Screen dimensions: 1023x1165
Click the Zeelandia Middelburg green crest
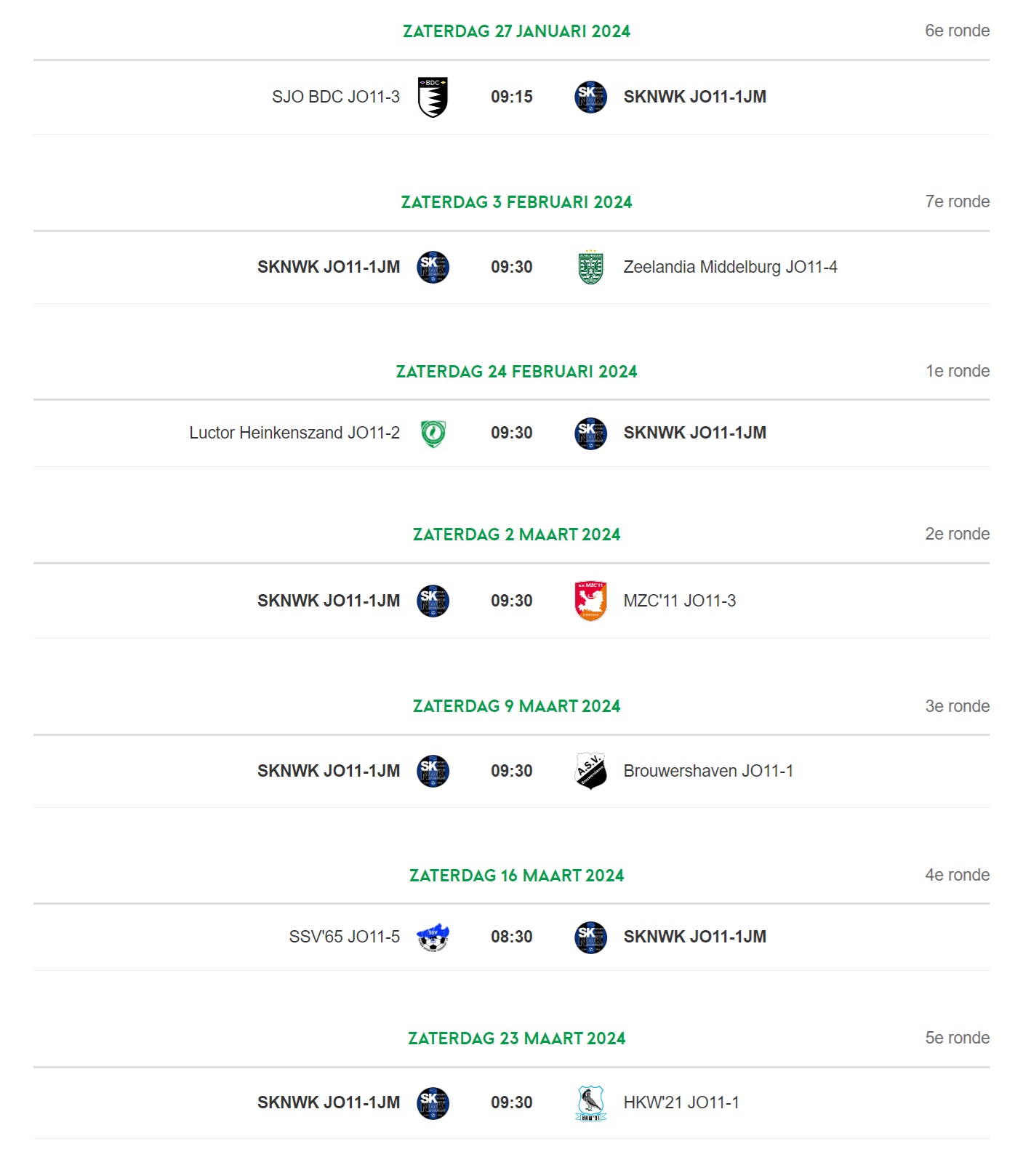coord(590,267)
